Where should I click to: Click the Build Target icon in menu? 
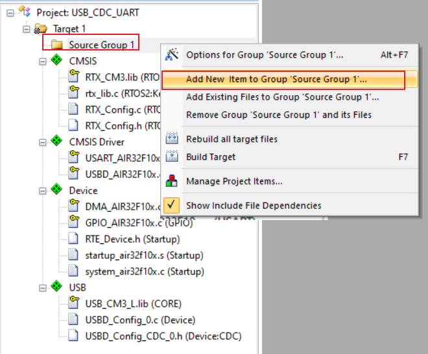(x=172, y=157)
